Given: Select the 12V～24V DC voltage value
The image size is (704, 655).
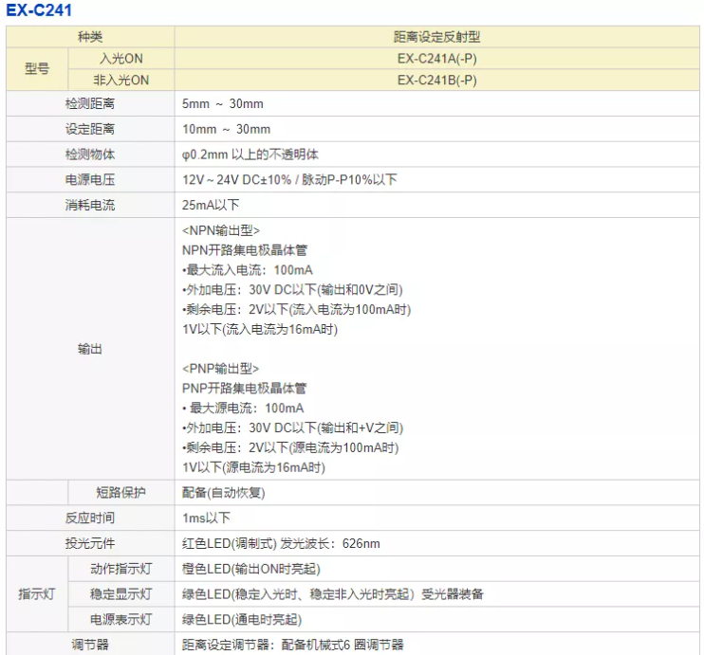Looking at the screenshot, I should click(289, 179).
